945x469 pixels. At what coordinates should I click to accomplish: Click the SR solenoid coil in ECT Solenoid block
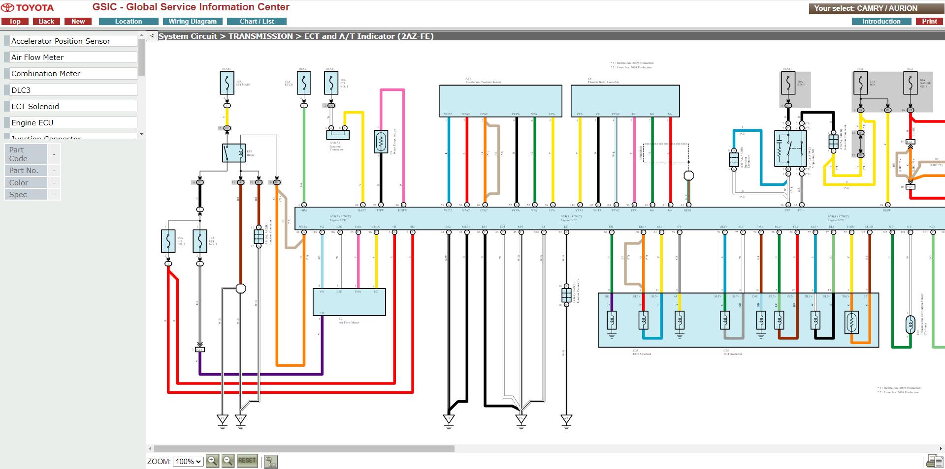coord(612,321)
